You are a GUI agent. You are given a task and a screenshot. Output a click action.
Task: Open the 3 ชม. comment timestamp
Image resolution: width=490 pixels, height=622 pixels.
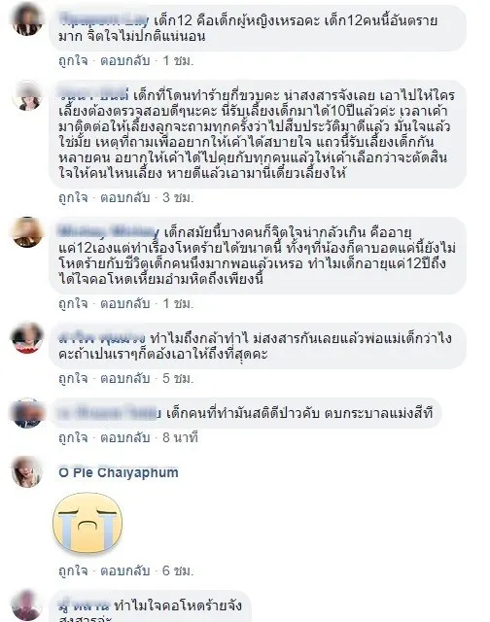point(178,197)
